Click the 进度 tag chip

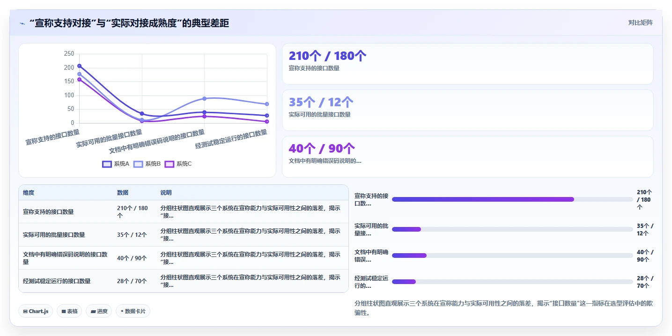click(99, 311)
